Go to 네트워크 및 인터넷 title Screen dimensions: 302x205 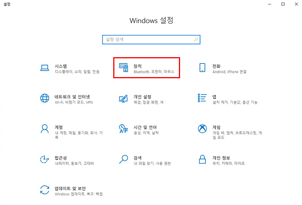(x=72, y=97)
